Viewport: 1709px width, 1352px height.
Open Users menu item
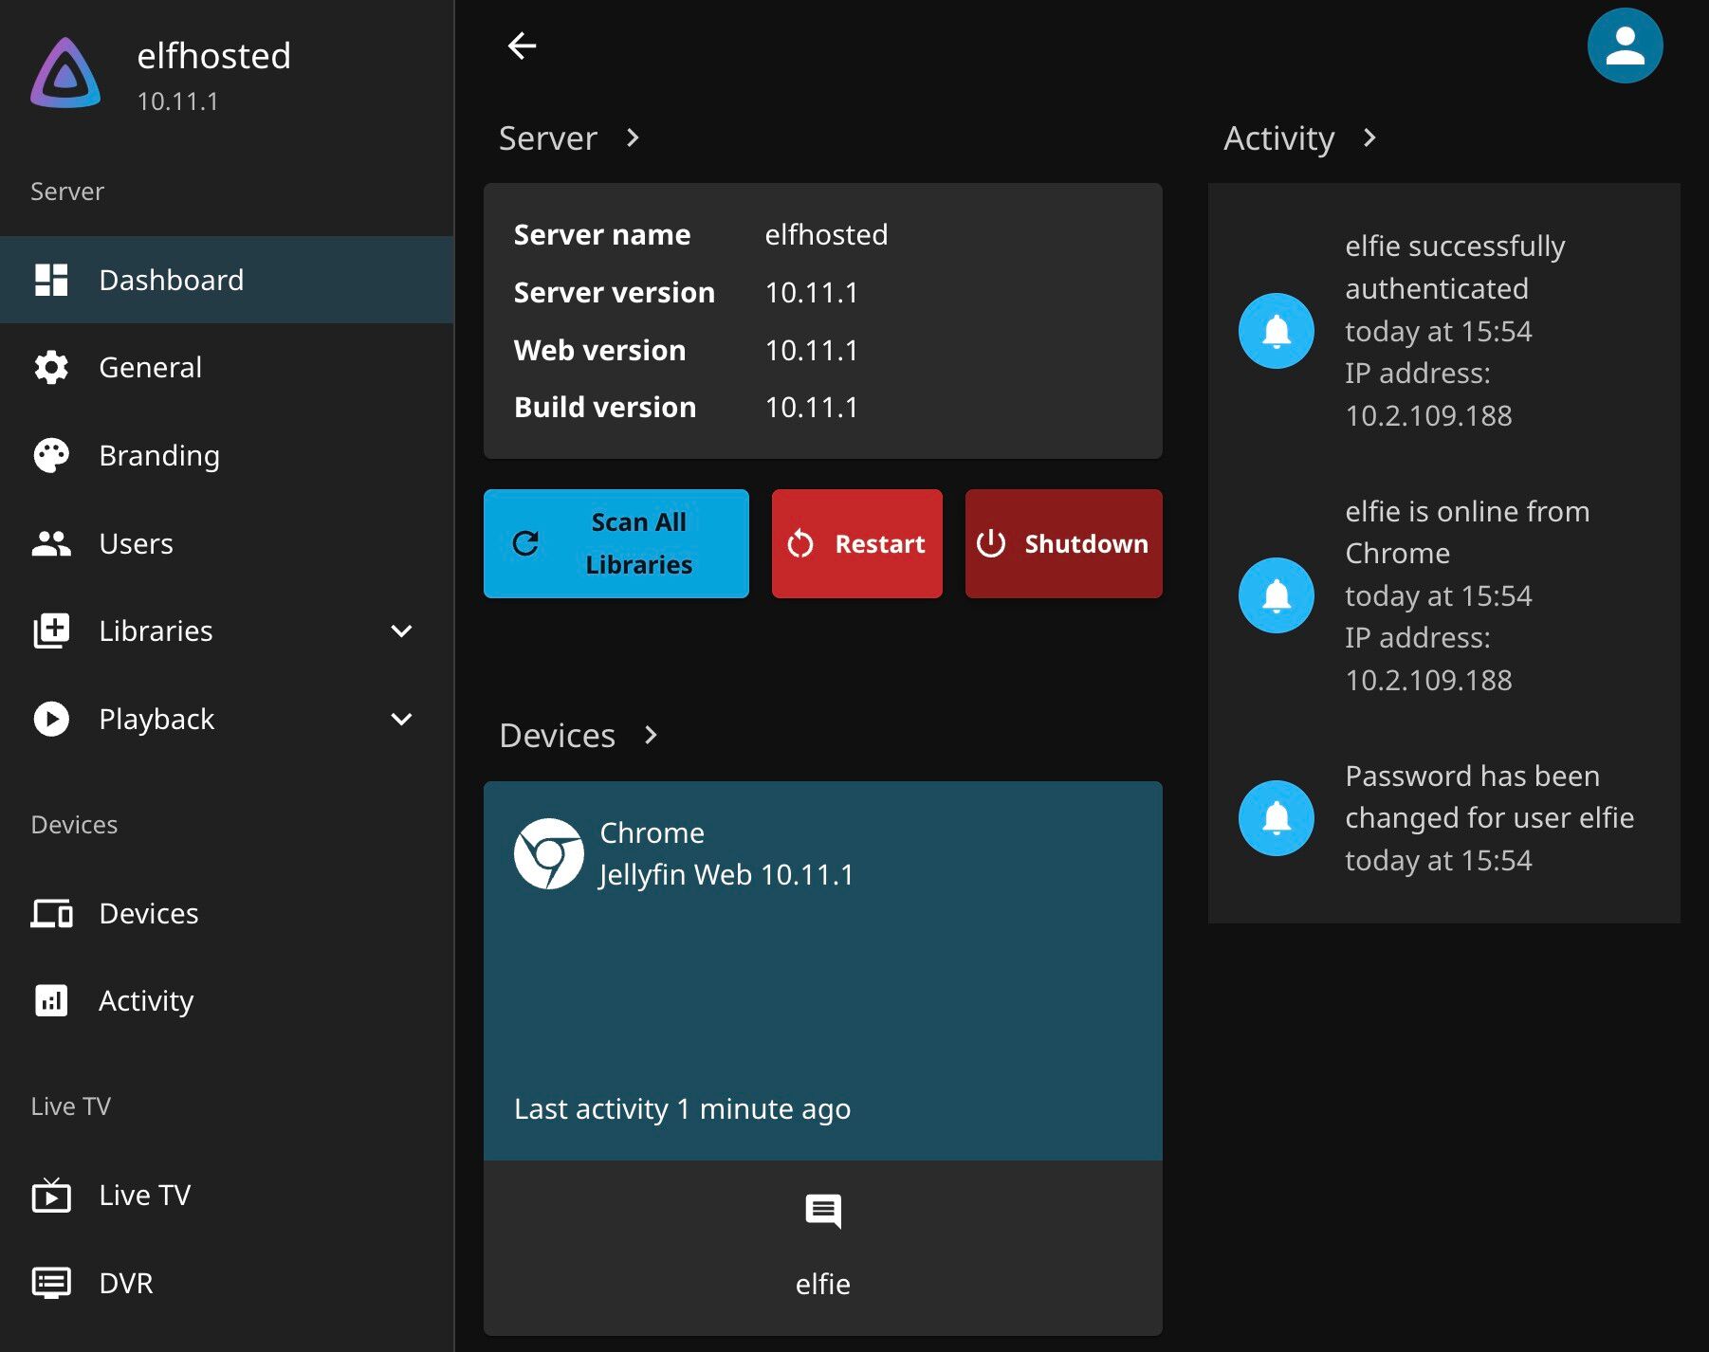click(x=227, y=543)
